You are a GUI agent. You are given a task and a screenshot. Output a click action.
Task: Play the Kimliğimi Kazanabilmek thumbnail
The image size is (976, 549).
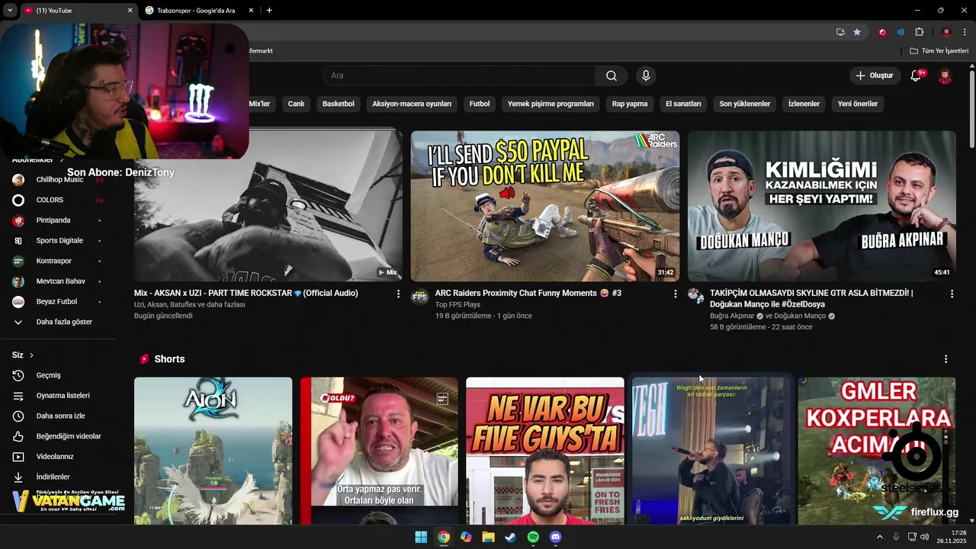click(822, 206)
